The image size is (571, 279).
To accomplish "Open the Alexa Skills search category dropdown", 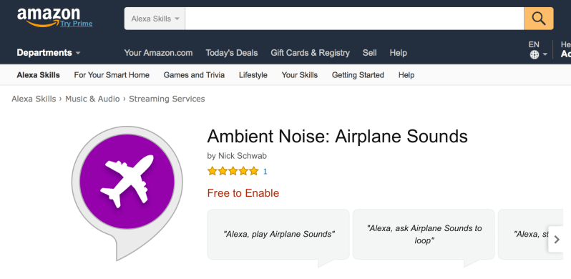I will tap(155, 19).
